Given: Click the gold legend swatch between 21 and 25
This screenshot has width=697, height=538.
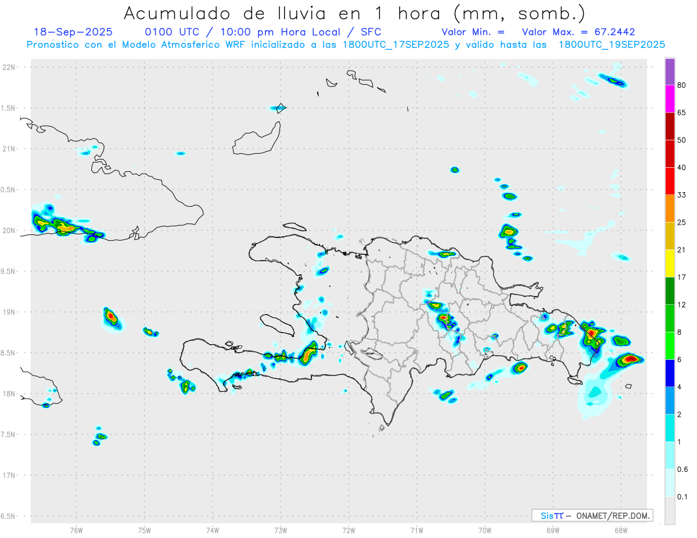Looking at the screenshot, I should 670,236.
